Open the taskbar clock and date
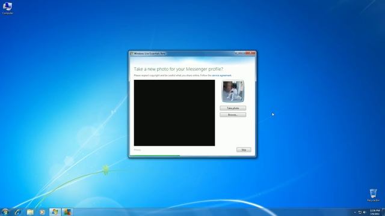Screen dimensions: 385x216 click(x=375, y=212)
